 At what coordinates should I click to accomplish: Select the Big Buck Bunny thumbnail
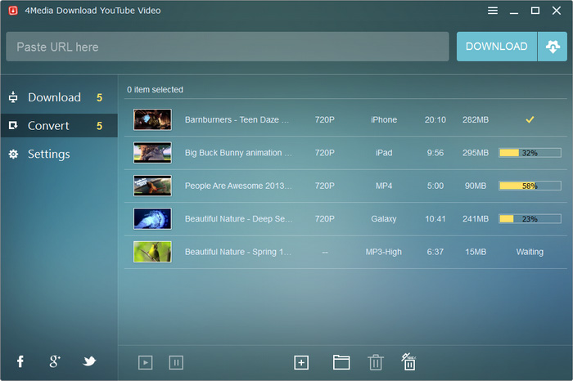pos(152,153)
